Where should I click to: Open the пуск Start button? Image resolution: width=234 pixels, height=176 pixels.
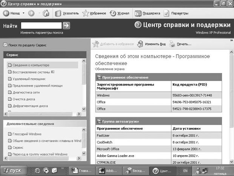pos(14,170)
